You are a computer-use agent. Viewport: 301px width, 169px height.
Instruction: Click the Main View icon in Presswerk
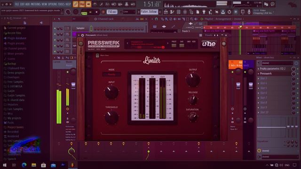click(97, 55)
